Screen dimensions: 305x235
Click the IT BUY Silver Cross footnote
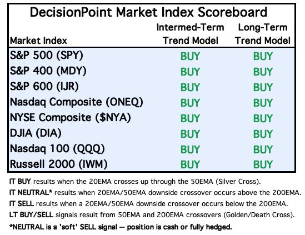(135, 182)
